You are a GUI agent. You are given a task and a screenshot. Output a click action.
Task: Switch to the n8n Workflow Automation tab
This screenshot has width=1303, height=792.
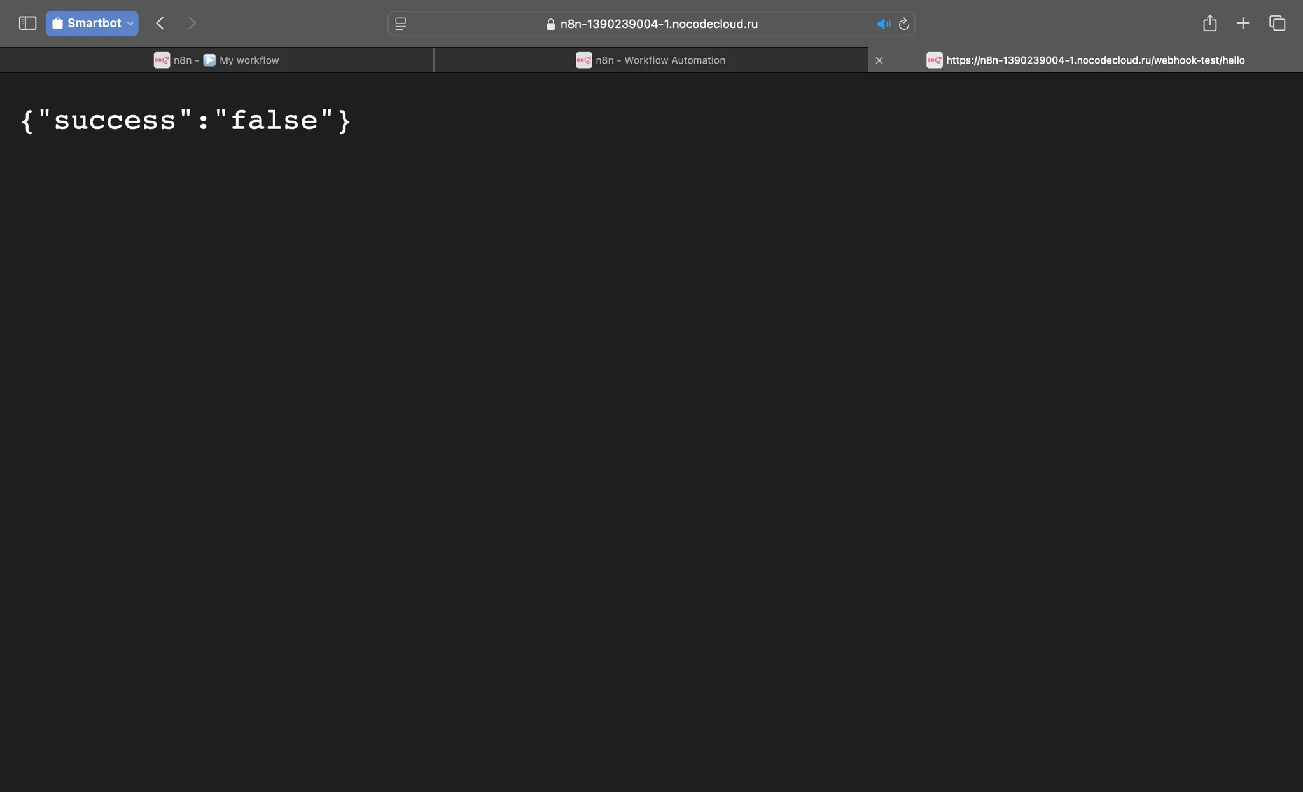651,60
